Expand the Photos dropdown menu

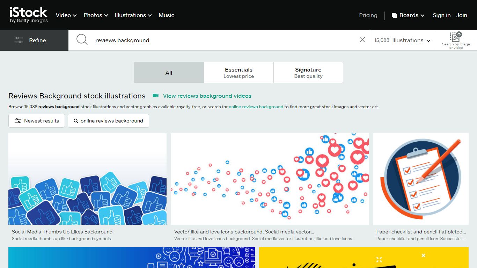tap(96, 15)
